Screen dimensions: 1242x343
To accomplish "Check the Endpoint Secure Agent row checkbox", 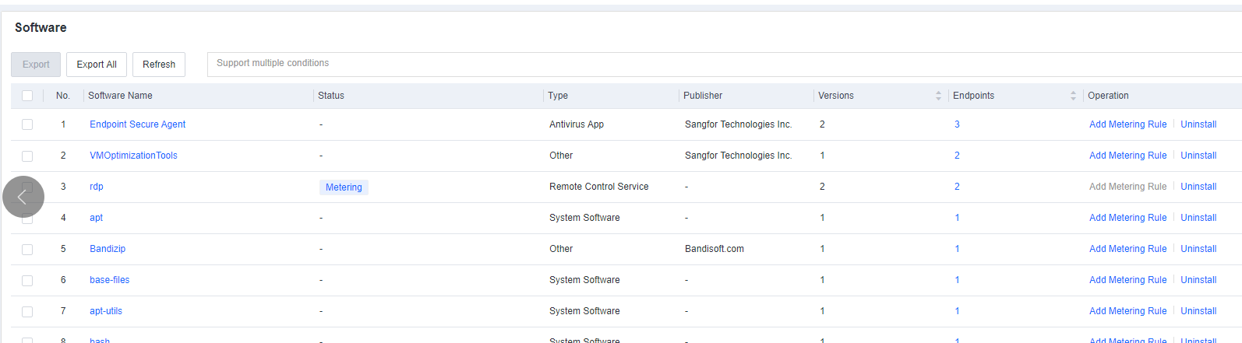I will click(x=27, y=124).
